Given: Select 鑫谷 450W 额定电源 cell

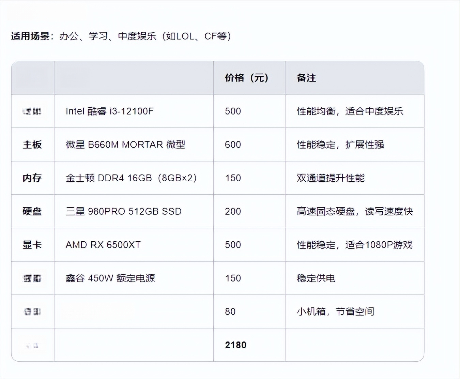Looking at the screenshot, I should tap(110, 278).
